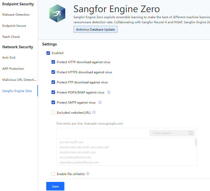Click the Sangfor Engine Zero logo icon
The image size is (210, 191).
click(57, 13)
